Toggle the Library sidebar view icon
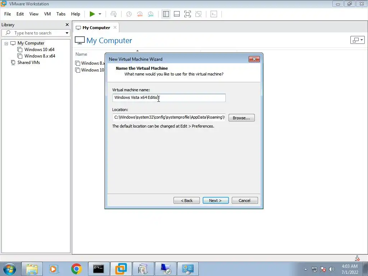 coord(166,14)
